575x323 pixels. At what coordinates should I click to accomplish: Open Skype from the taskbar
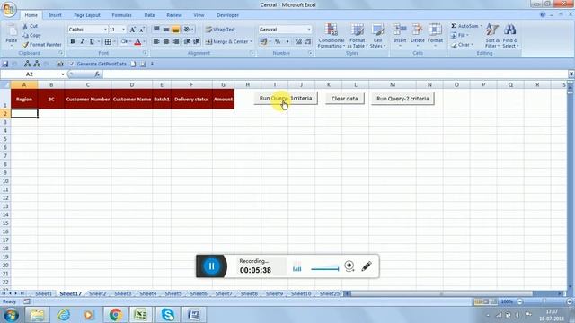(x=168, y=315)
